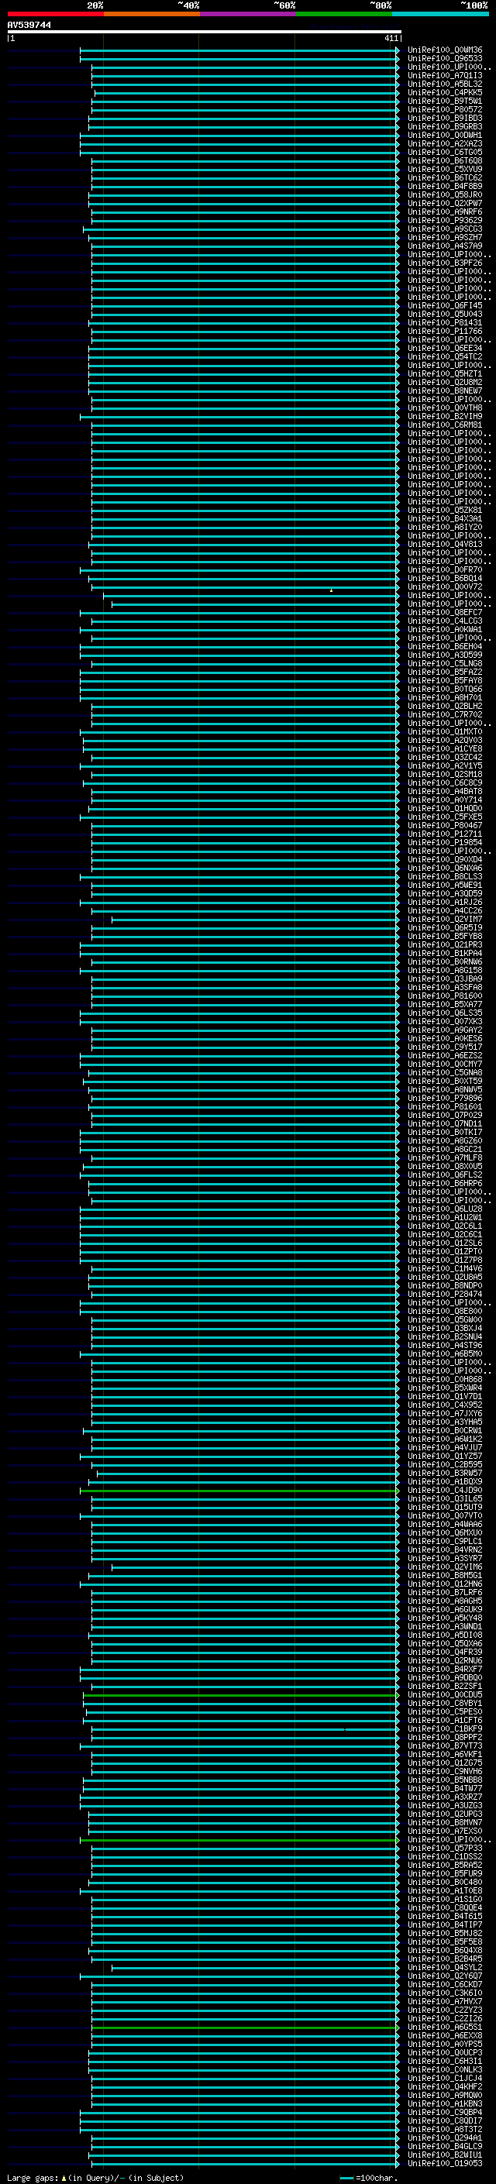Select the UniRef100_B9GRB3 label
Image resolution: width=496 pixels, height=2184 pixels.
coord(444,126)
